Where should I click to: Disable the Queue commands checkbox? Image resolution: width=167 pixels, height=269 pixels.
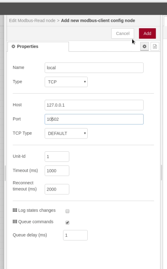[x=68, y=223]
